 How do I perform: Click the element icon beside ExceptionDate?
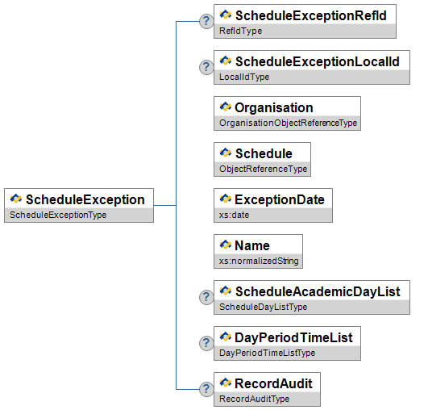[x=226, y=199]
